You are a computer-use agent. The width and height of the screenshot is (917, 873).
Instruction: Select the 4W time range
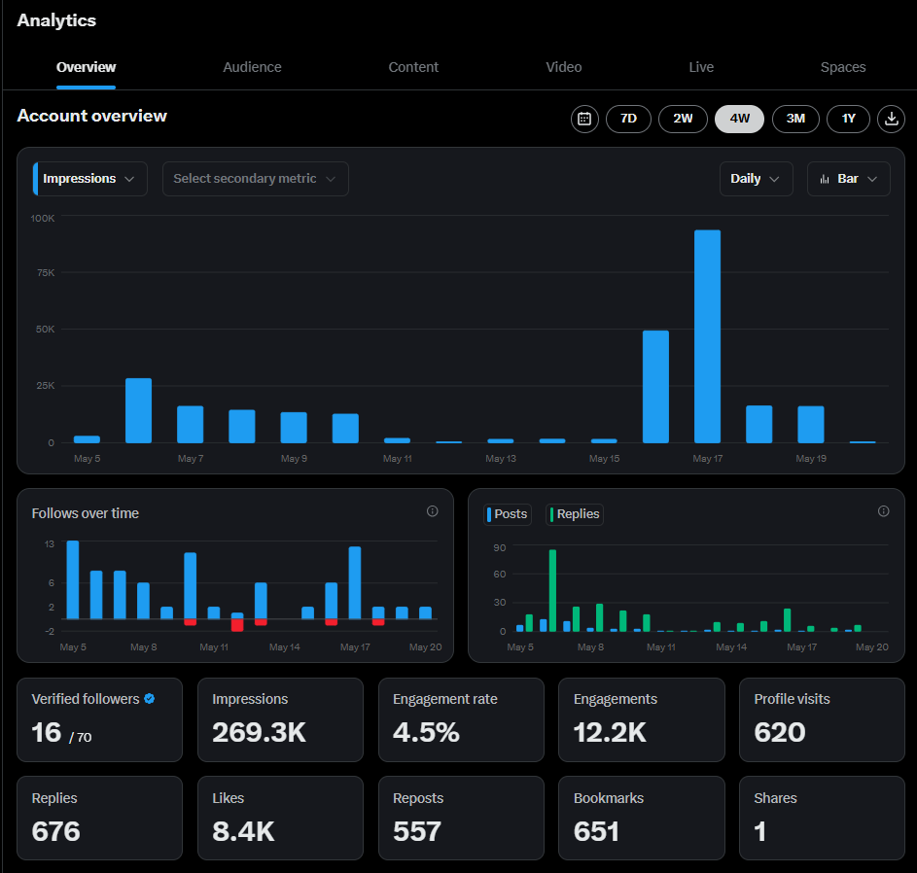(x=739, y=119)
